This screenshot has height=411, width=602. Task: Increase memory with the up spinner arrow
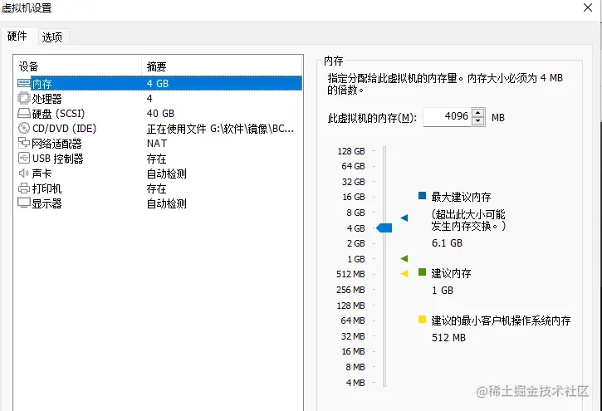tap(478, 113)
